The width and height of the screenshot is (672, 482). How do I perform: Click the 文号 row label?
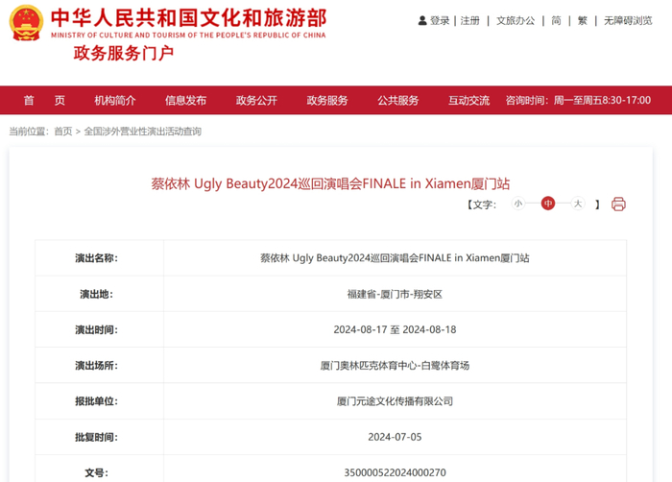[x=96, y=472]
